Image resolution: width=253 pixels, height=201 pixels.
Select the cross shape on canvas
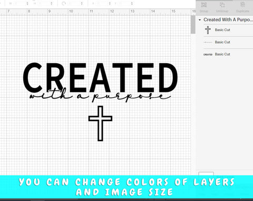(x=100, y=123)
